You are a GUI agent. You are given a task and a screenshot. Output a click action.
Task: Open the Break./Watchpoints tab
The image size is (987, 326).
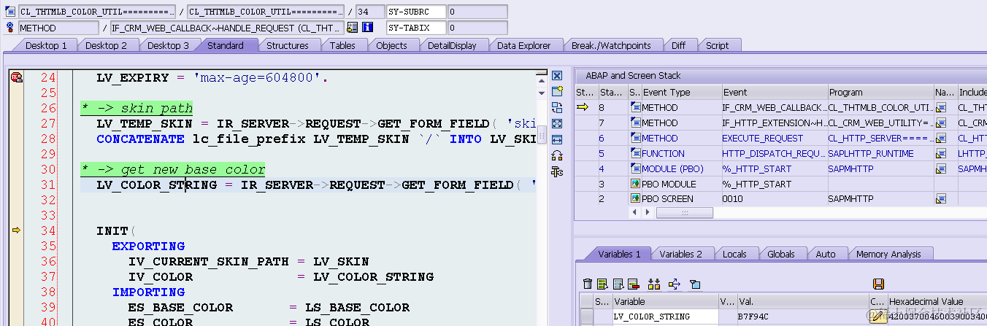coord(611,45)
